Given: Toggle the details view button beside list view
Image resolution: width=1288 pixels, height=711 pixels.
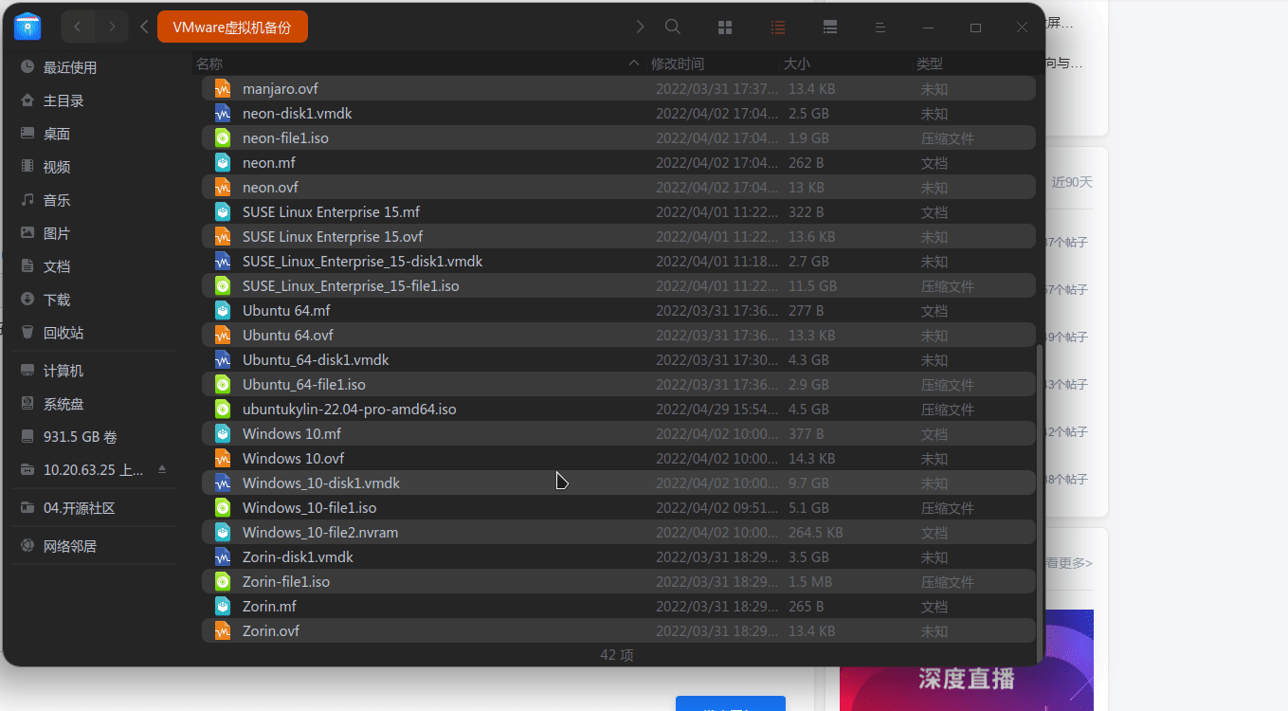Looking at the screenshot, I should pos(830,27).
